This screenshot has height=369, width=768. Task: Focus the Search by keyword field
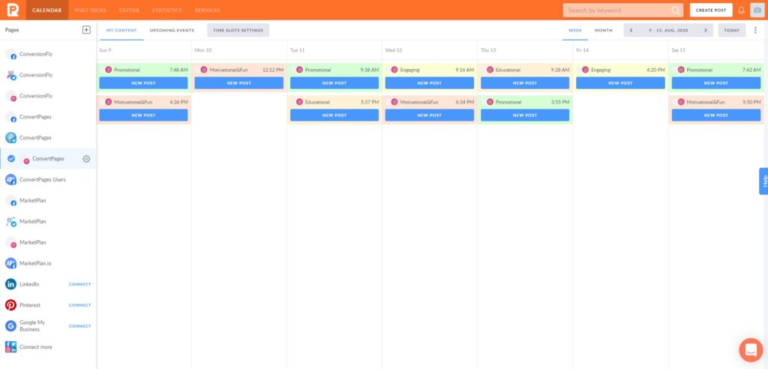pyautogui.click(x=623, y=10)
